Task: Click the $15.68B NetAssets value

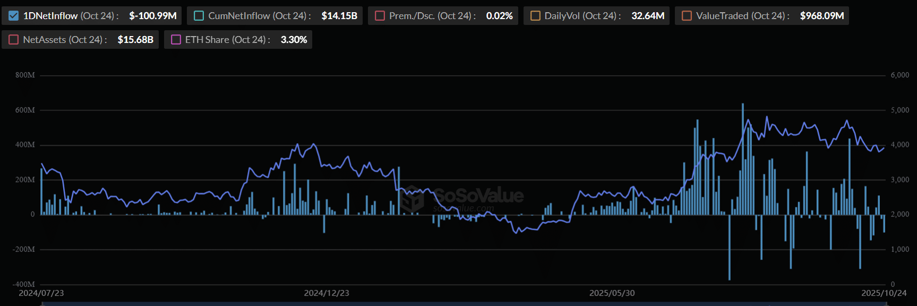Action: [135, 40]
